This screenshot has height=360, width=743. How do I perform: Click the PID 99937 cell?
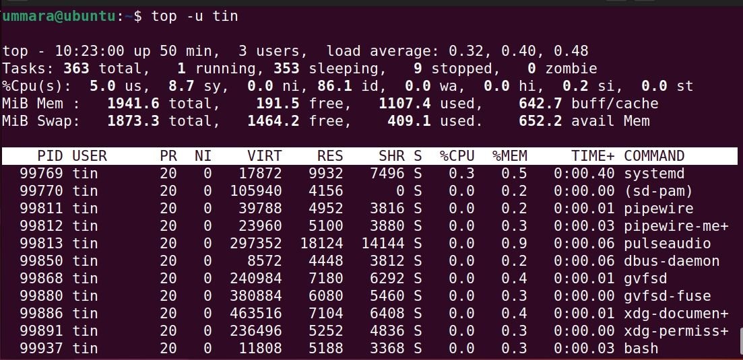41,349
